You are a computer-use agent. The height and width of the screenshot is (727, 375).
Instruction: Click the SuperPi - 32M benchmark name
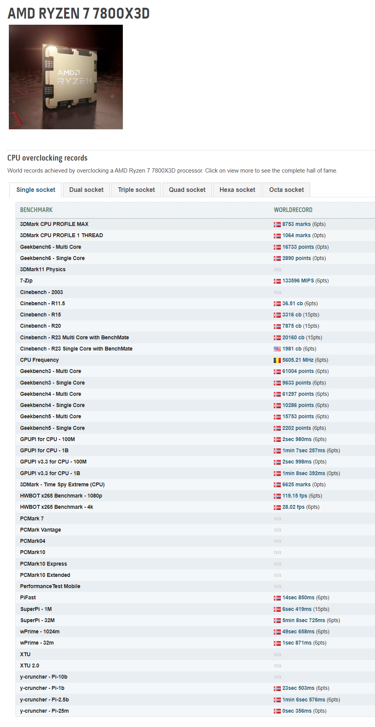(x=37, y=620)
